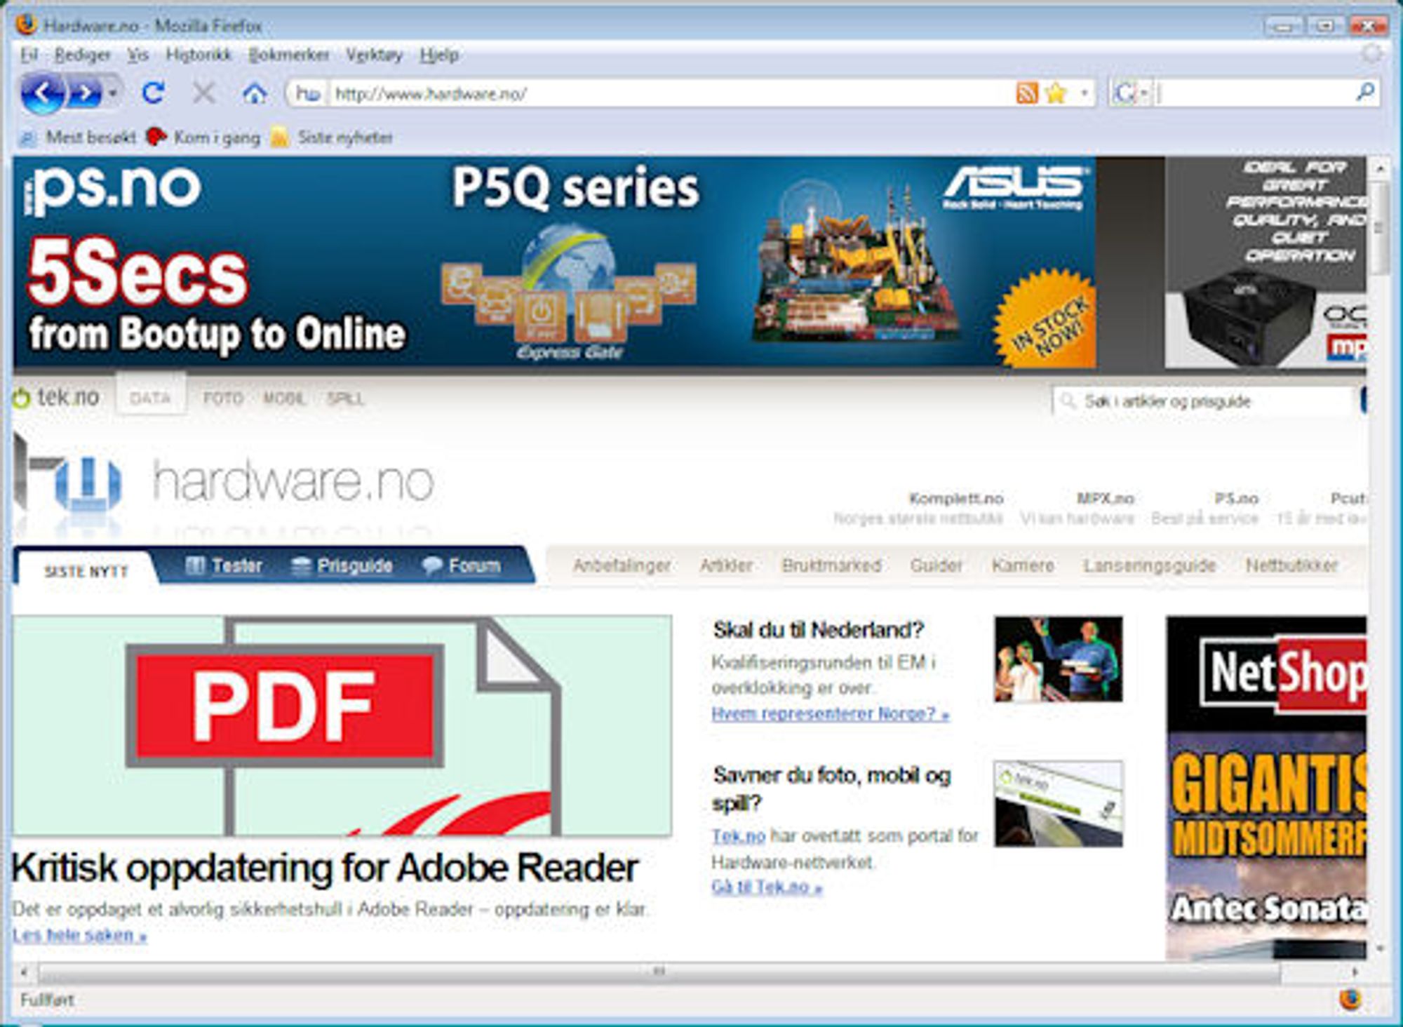Open the PS.no sponsor link

click(1237, 498)
